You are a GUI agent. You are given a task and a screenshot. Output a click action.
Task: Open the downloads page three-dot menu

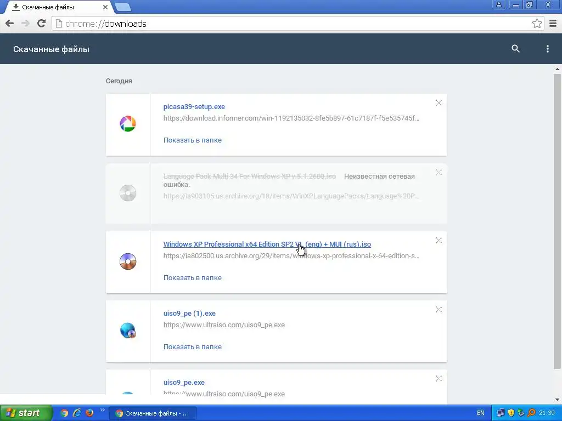pos(547,49)
